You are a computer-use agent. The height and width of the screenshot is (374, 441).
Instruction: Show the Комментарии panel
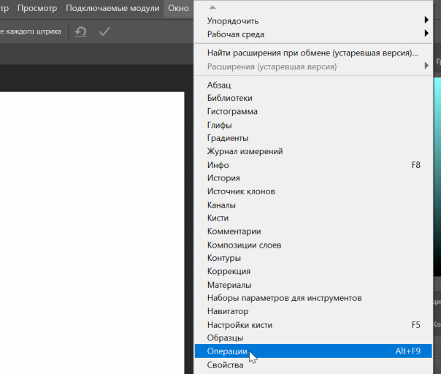point(313,232)
